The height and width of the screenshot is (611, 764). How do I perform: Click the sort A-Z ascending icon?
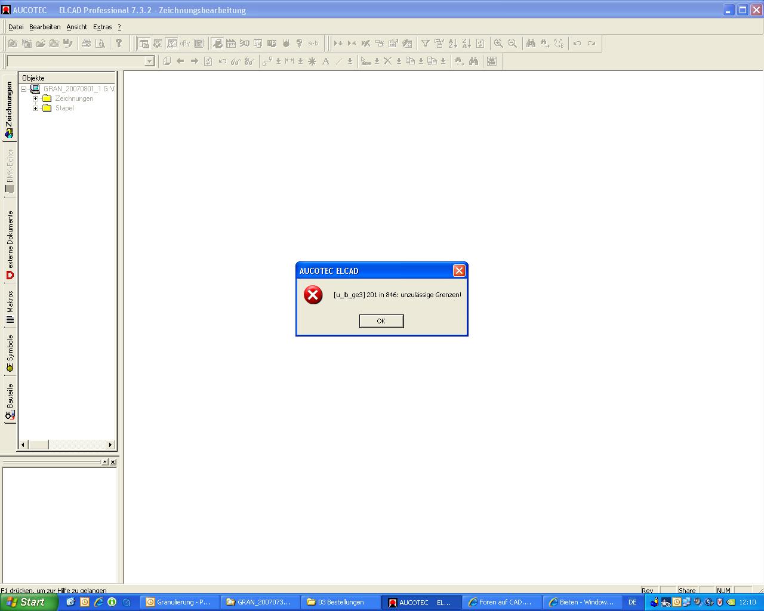pyautogui.click(x=453, y=44)
